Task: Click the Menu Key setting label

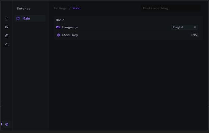Action: click(x=70, y=35)
